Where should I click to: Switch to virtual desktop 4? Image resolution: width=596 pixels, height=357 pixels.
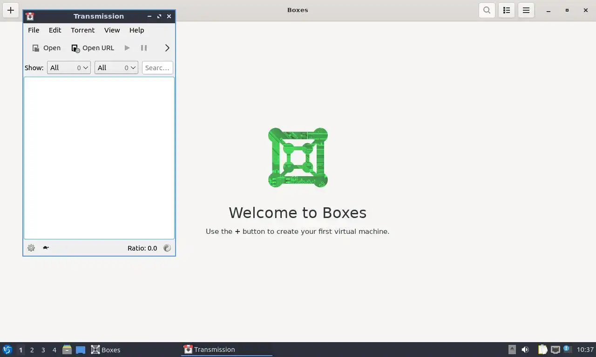pos(54,350)
